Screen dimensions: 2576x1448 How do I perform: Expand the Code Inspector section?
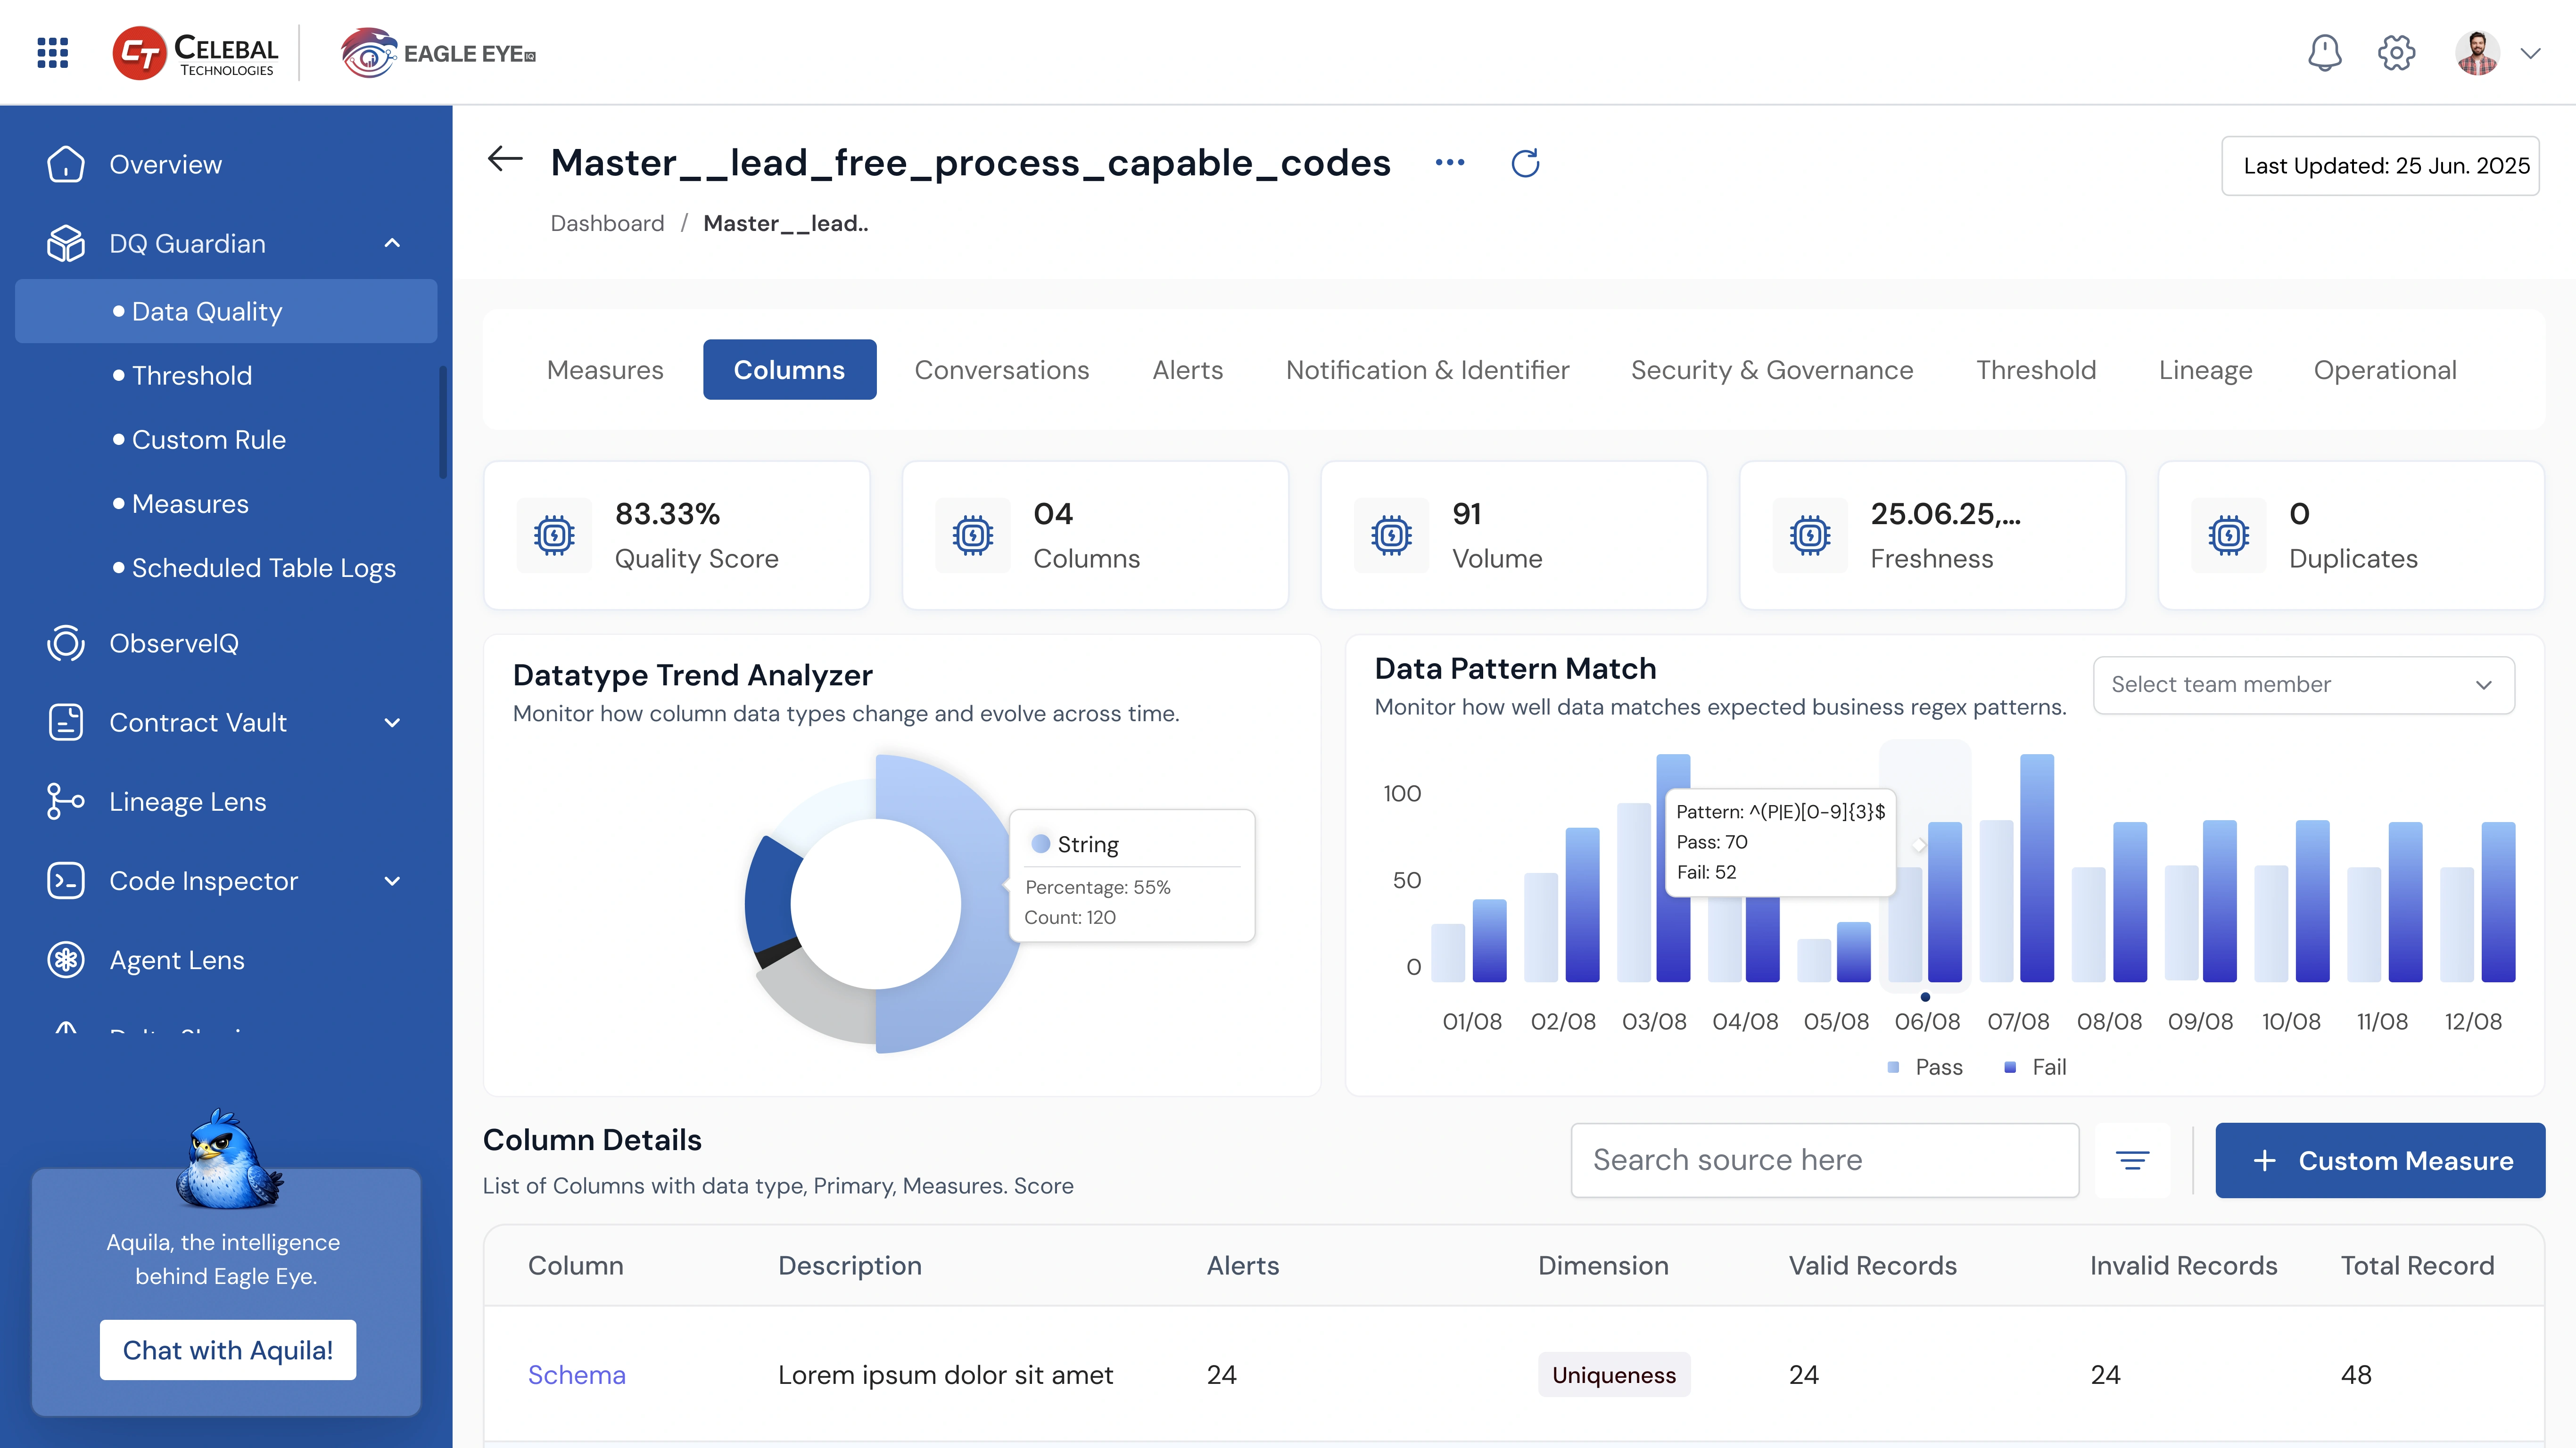click(x=392, y=880)
